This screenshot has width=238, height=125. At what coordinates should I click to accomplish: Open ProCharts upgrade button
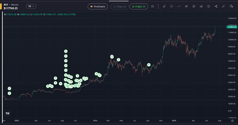(98, 7)
